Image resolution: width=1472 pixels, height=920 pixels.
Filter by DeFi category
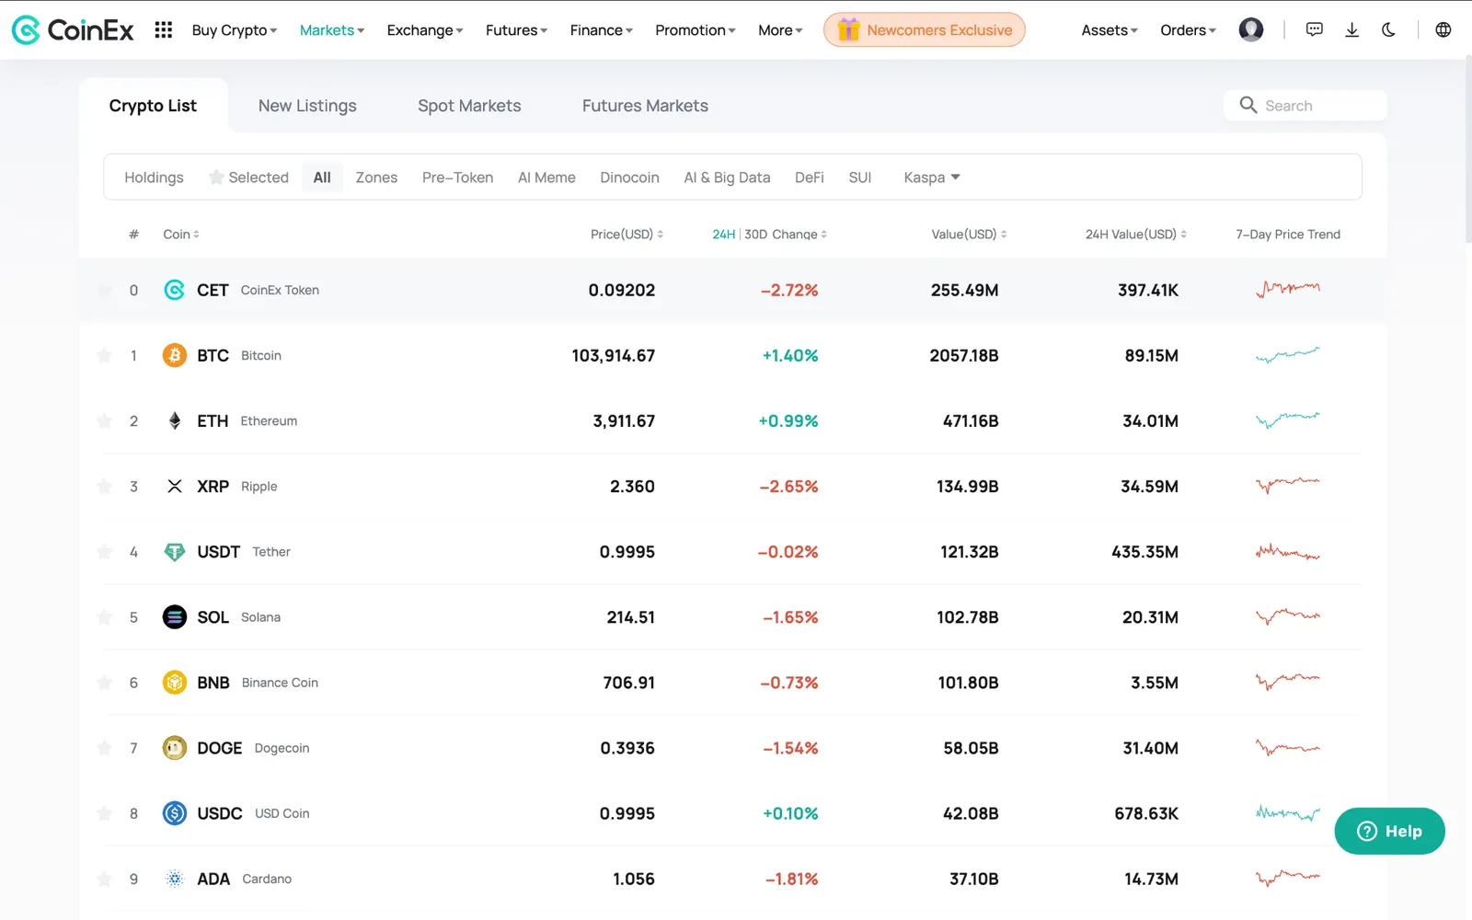click(809, 178)
